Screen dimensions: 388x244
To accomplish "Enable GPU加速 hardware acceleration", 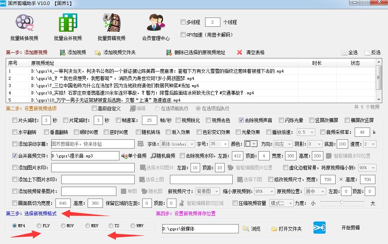I will (183, 35).
